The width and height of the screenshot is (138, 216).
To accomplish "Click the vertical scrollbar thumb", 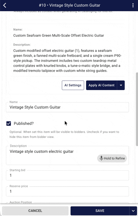I will (137, 109).
